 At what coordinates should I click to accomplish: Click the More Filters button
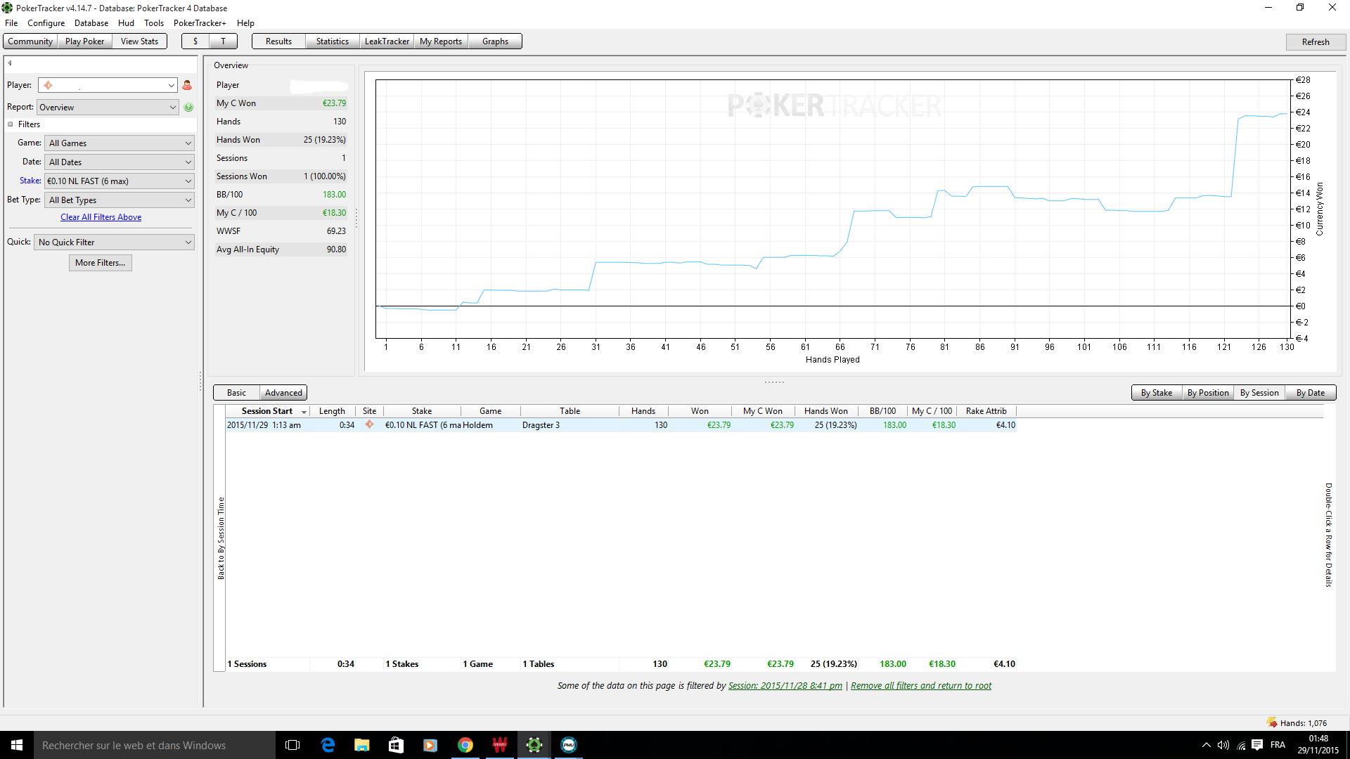click(x=101, y=263)
